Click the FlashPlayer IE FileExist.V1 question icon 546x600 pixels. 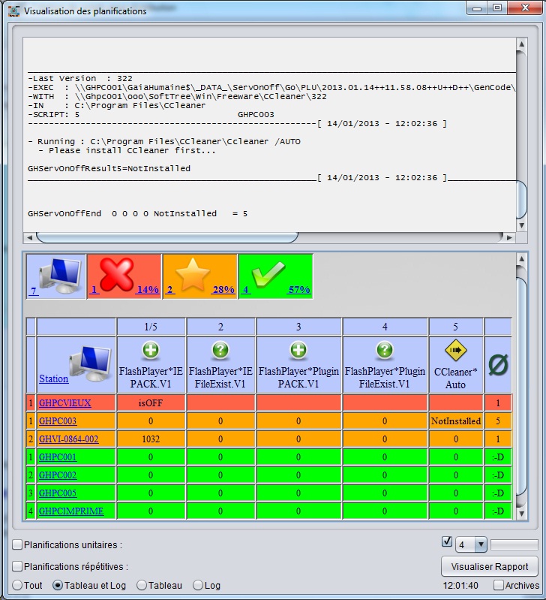[220, 351]
